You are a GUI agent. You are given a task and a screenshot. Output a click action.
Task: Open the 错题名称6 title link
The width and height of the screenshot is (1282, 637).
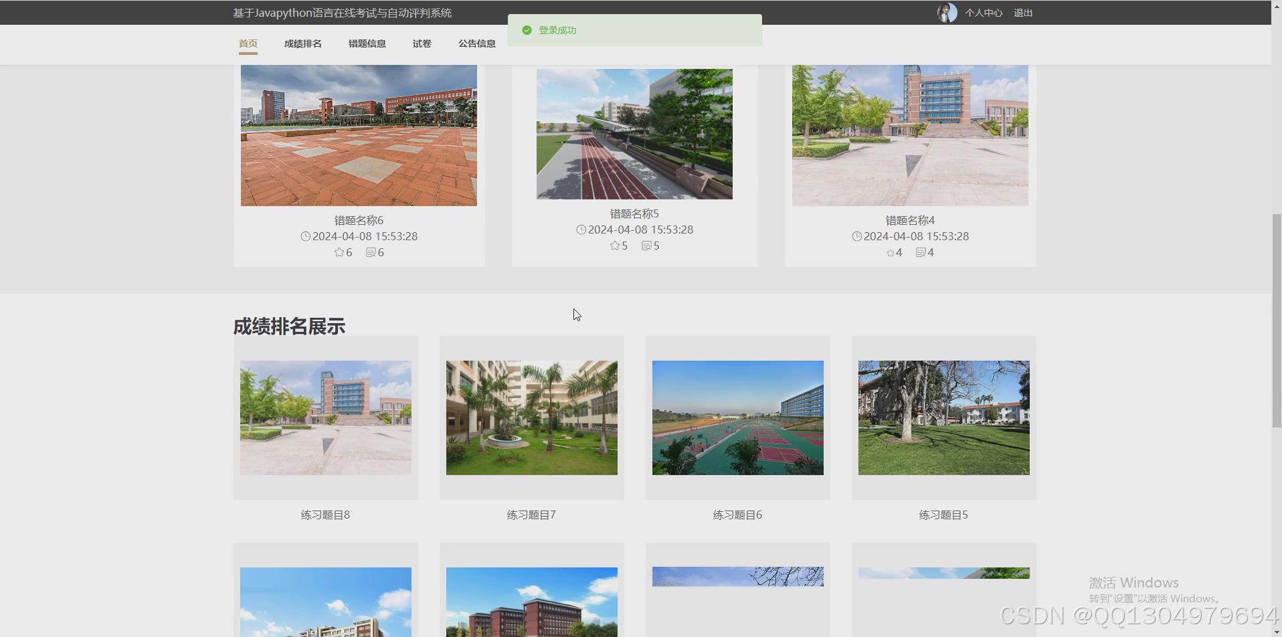[359, 220]
